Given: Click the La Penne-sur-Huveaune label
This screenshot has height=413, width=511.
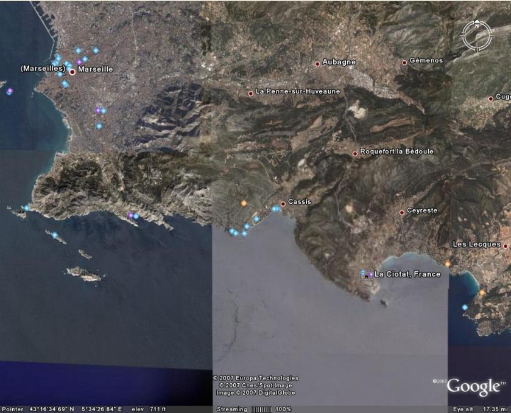Looking at the screenshot, I should 298,91.
